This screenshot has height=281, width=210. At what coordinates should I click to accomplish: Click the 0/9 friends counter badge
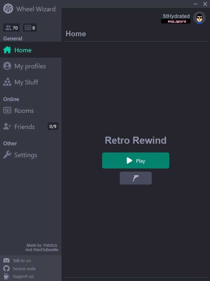[53, 126]
